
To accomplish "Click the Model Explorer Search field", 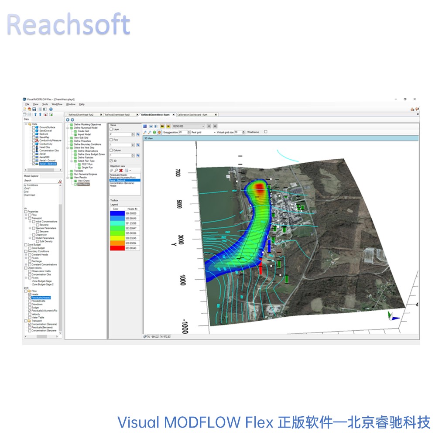I will point(40,180).
